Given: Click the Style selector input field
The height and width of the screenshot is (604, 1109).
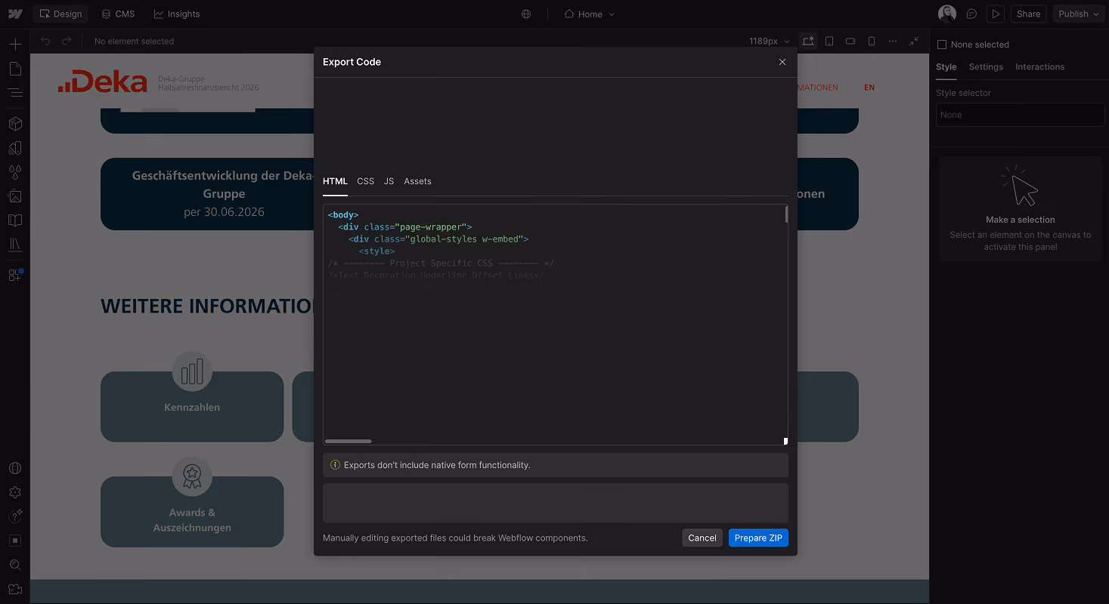Looking at the screenshot, I should (1021, 115).
